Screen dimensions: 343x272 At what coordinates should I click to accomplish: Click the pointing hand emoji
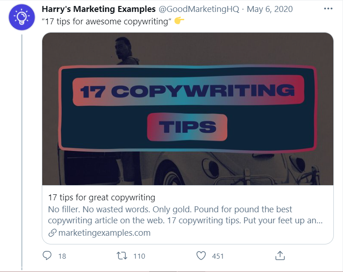pos(179,21)
